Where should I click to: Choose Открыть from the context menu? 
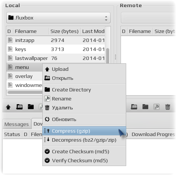pos(84,78)
